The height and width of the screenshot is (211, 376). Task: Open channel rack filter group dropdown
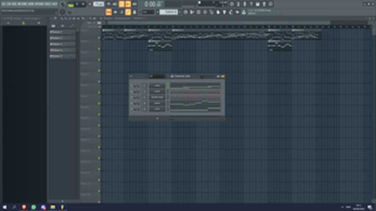coord(157,77)
